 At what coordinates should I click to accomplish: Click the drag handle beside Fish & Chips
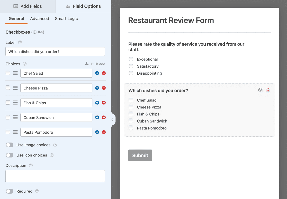point(15,103)
